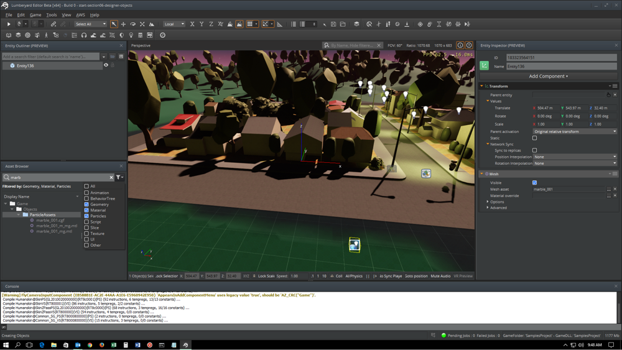
Task: Click the hourglass icon in top toolbar
Action: pyautogui.click(x=439, y=24)
